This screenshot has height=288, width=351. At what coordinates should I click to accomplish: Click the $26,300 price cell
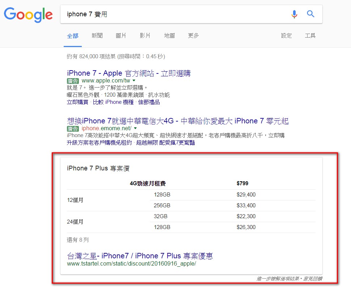246,227
